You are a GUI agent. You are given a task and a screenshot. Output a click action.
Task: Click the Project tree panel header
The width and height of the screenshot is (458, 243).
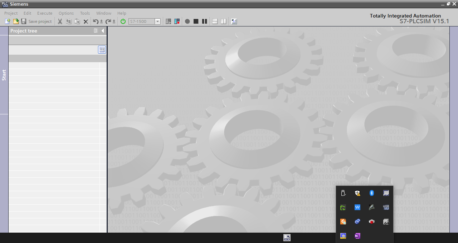[58, 31]
